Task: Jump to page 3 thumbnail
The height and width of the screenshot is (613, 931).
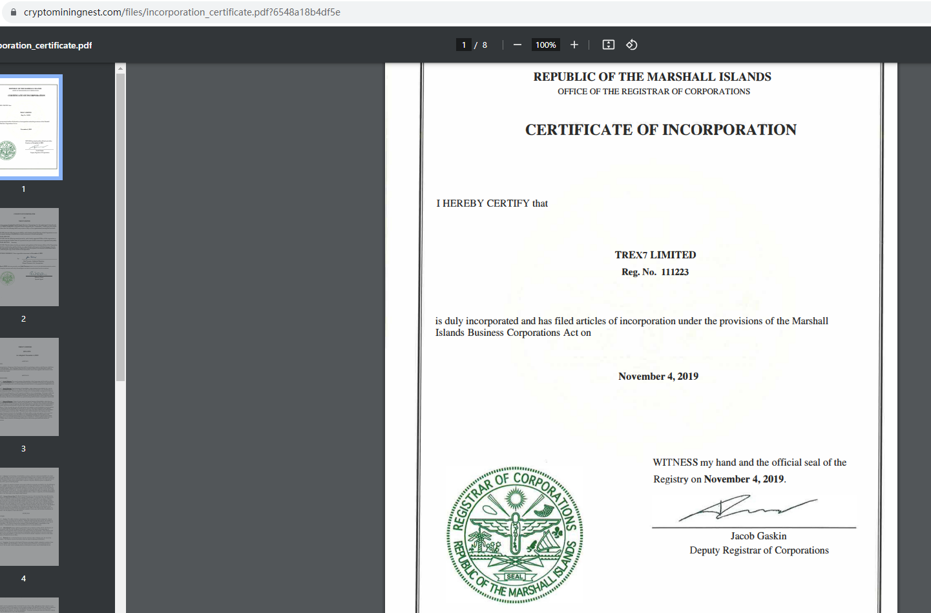Action: (29, 387)
